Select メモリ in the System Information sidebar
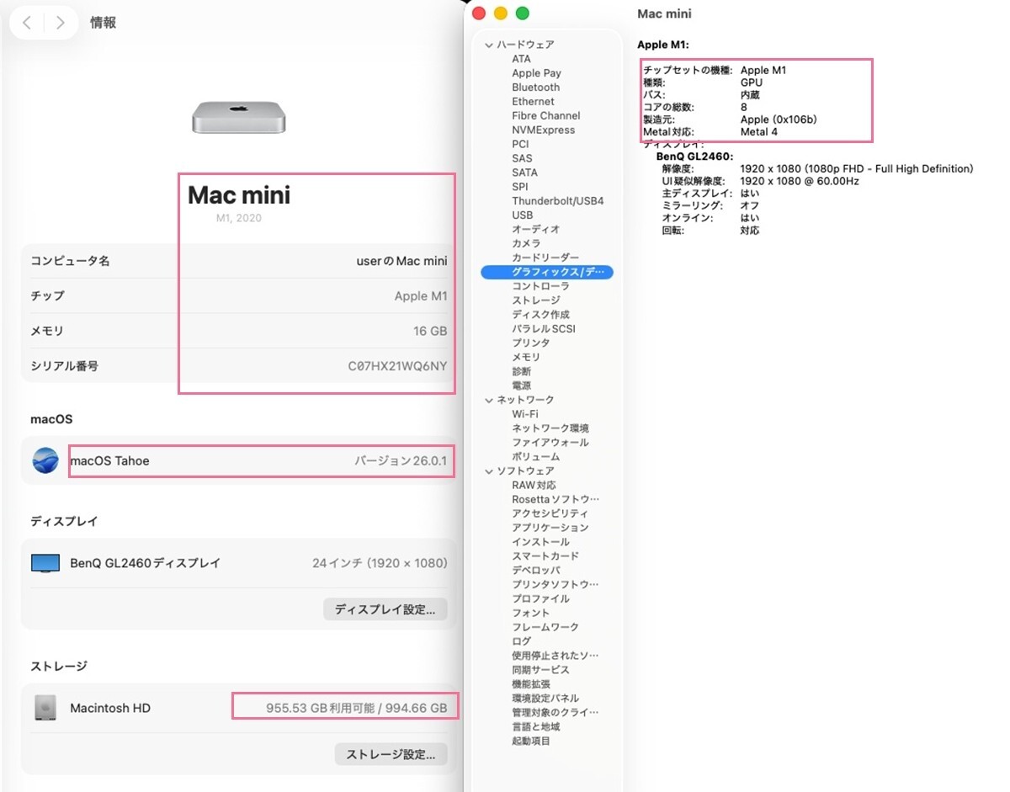 click(526, 358)
